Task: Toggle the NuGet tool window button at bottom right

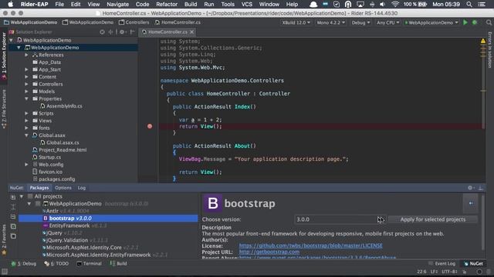Action: point(473,263)
